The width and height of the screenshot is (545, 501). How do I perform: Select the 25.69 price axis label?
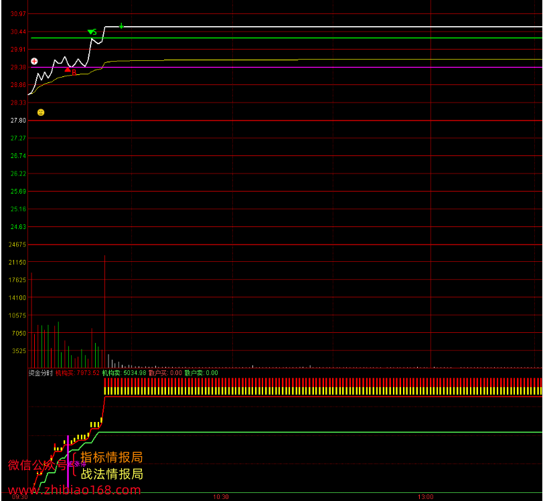(18, 191)
